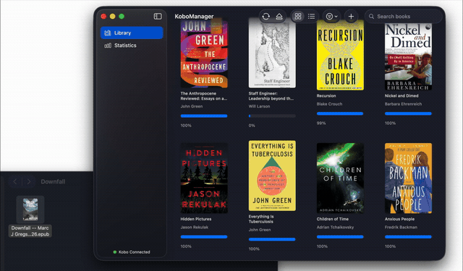Viewport: 463px width, 271px height.
Task: Click the eject Kobo device icon
Action: pos(279,17)
